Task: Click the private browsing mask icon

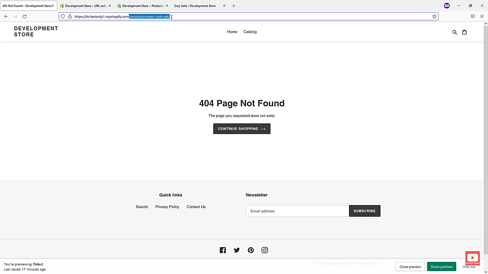Action: (x=447, y=6)
